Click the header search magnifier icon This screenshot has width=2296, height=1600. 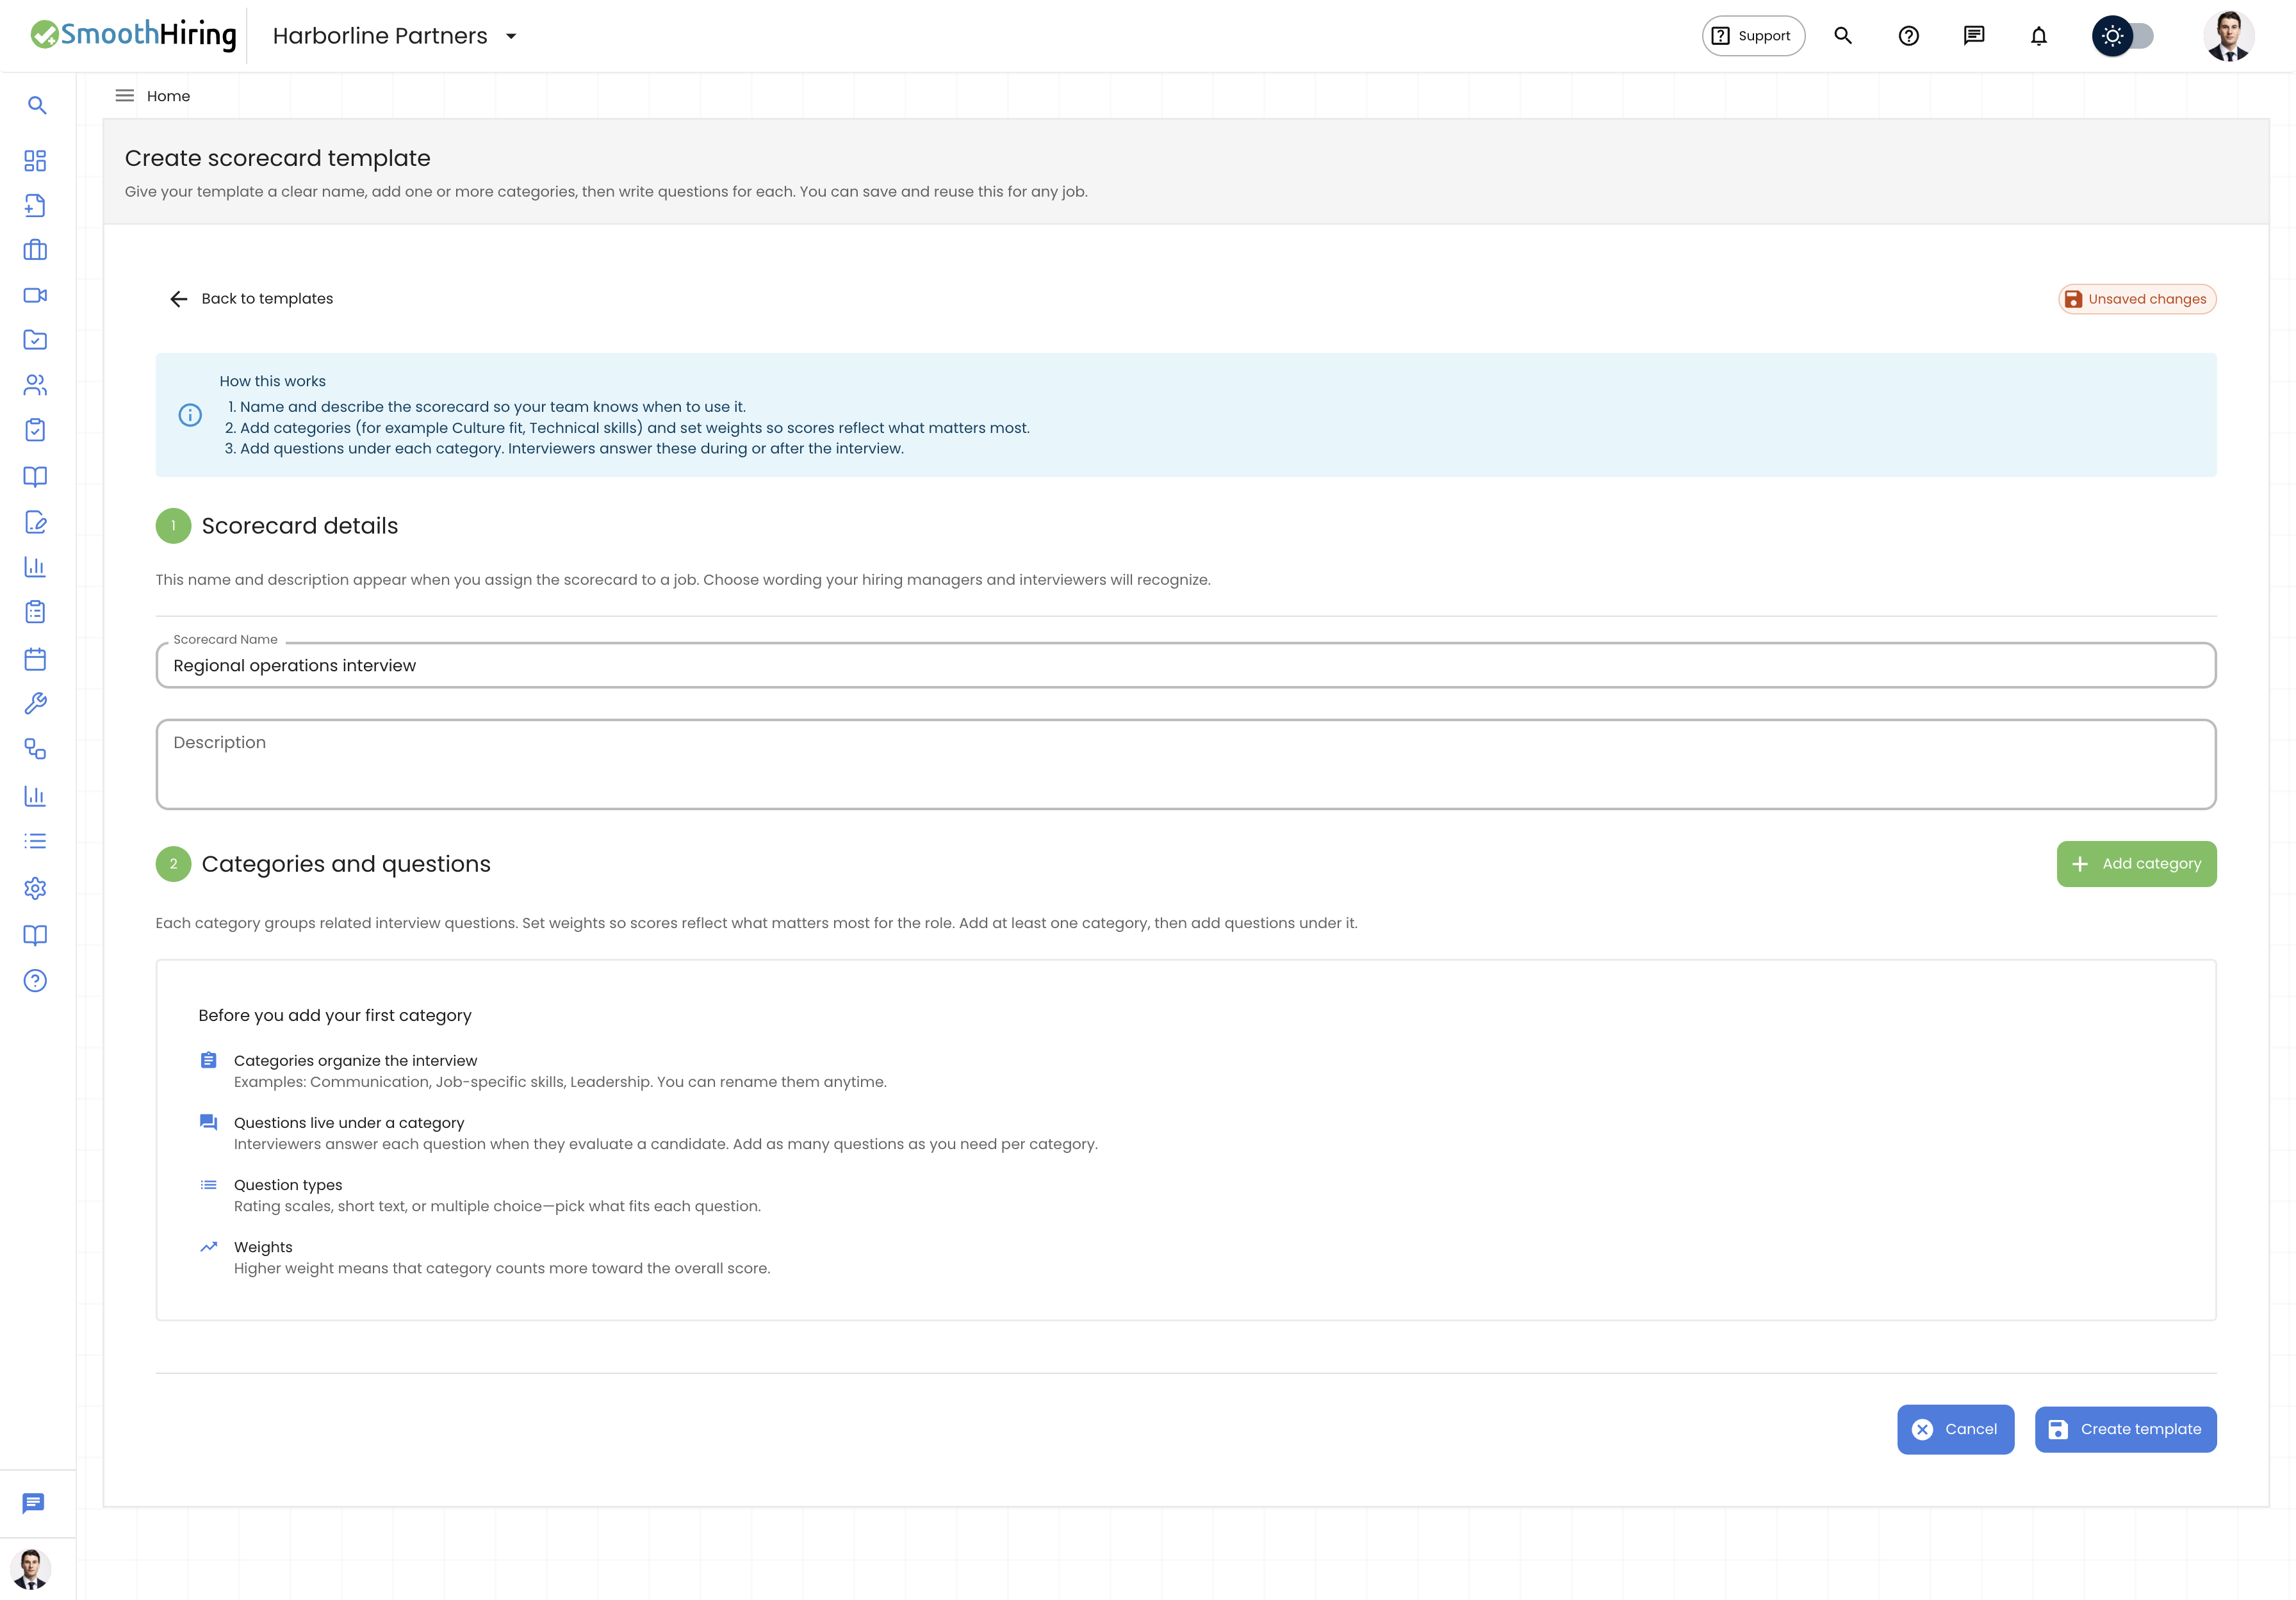pos(1843,36)
